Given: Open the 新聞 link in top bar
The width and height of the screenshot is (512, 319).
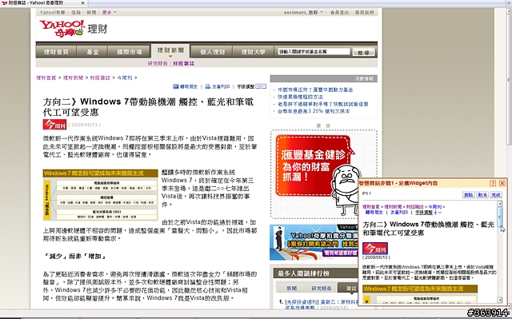Looking at the screenshot, I should pyautogui.click(x=91, y=13).
